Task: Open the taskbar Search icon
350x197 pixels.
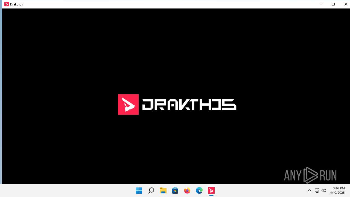Action: coord(151,190)
